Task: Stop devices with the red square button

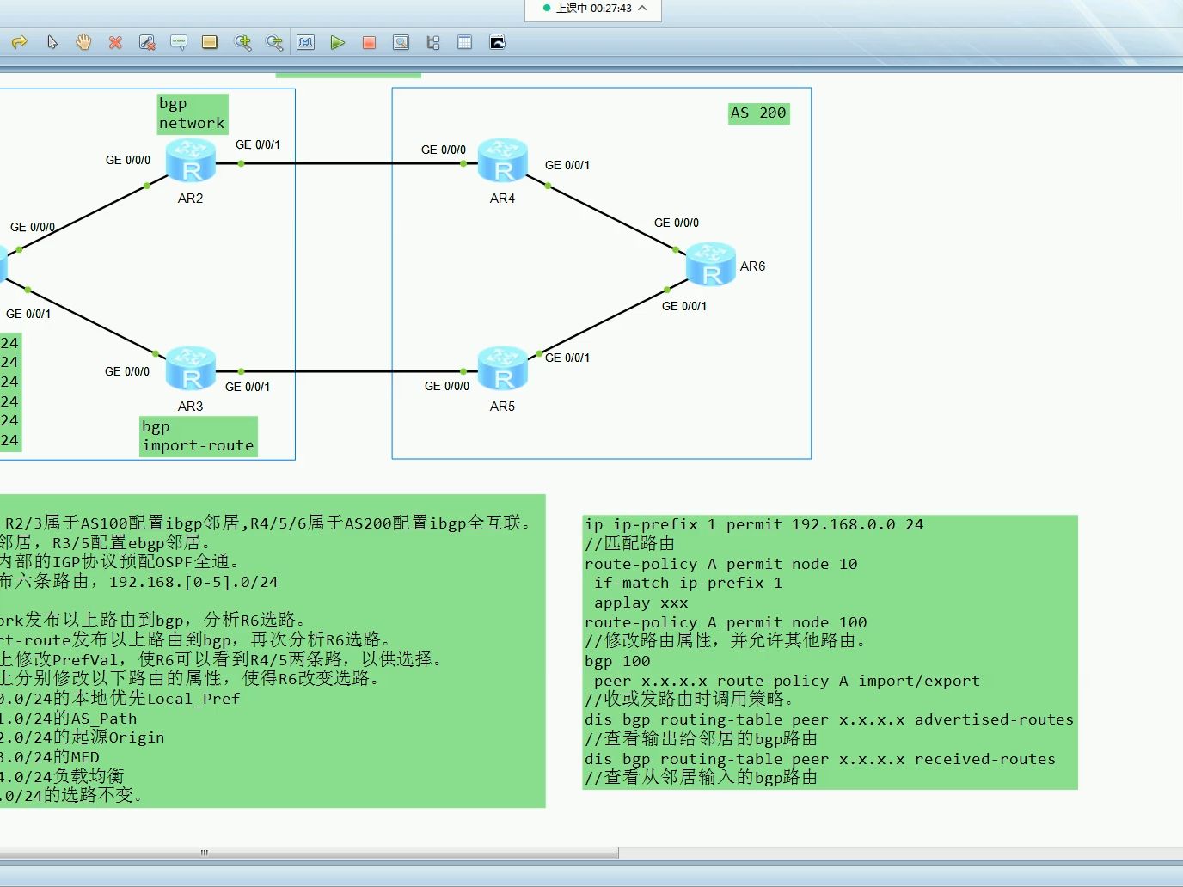Action: click(x=369, y=42)
